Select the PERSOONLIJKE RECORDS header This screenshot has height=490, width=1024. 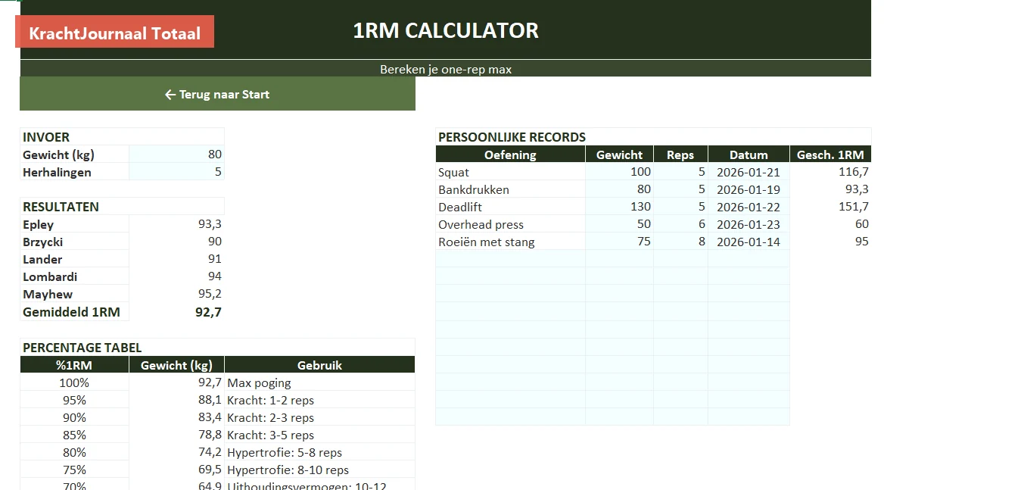click(x=653, y=137)
